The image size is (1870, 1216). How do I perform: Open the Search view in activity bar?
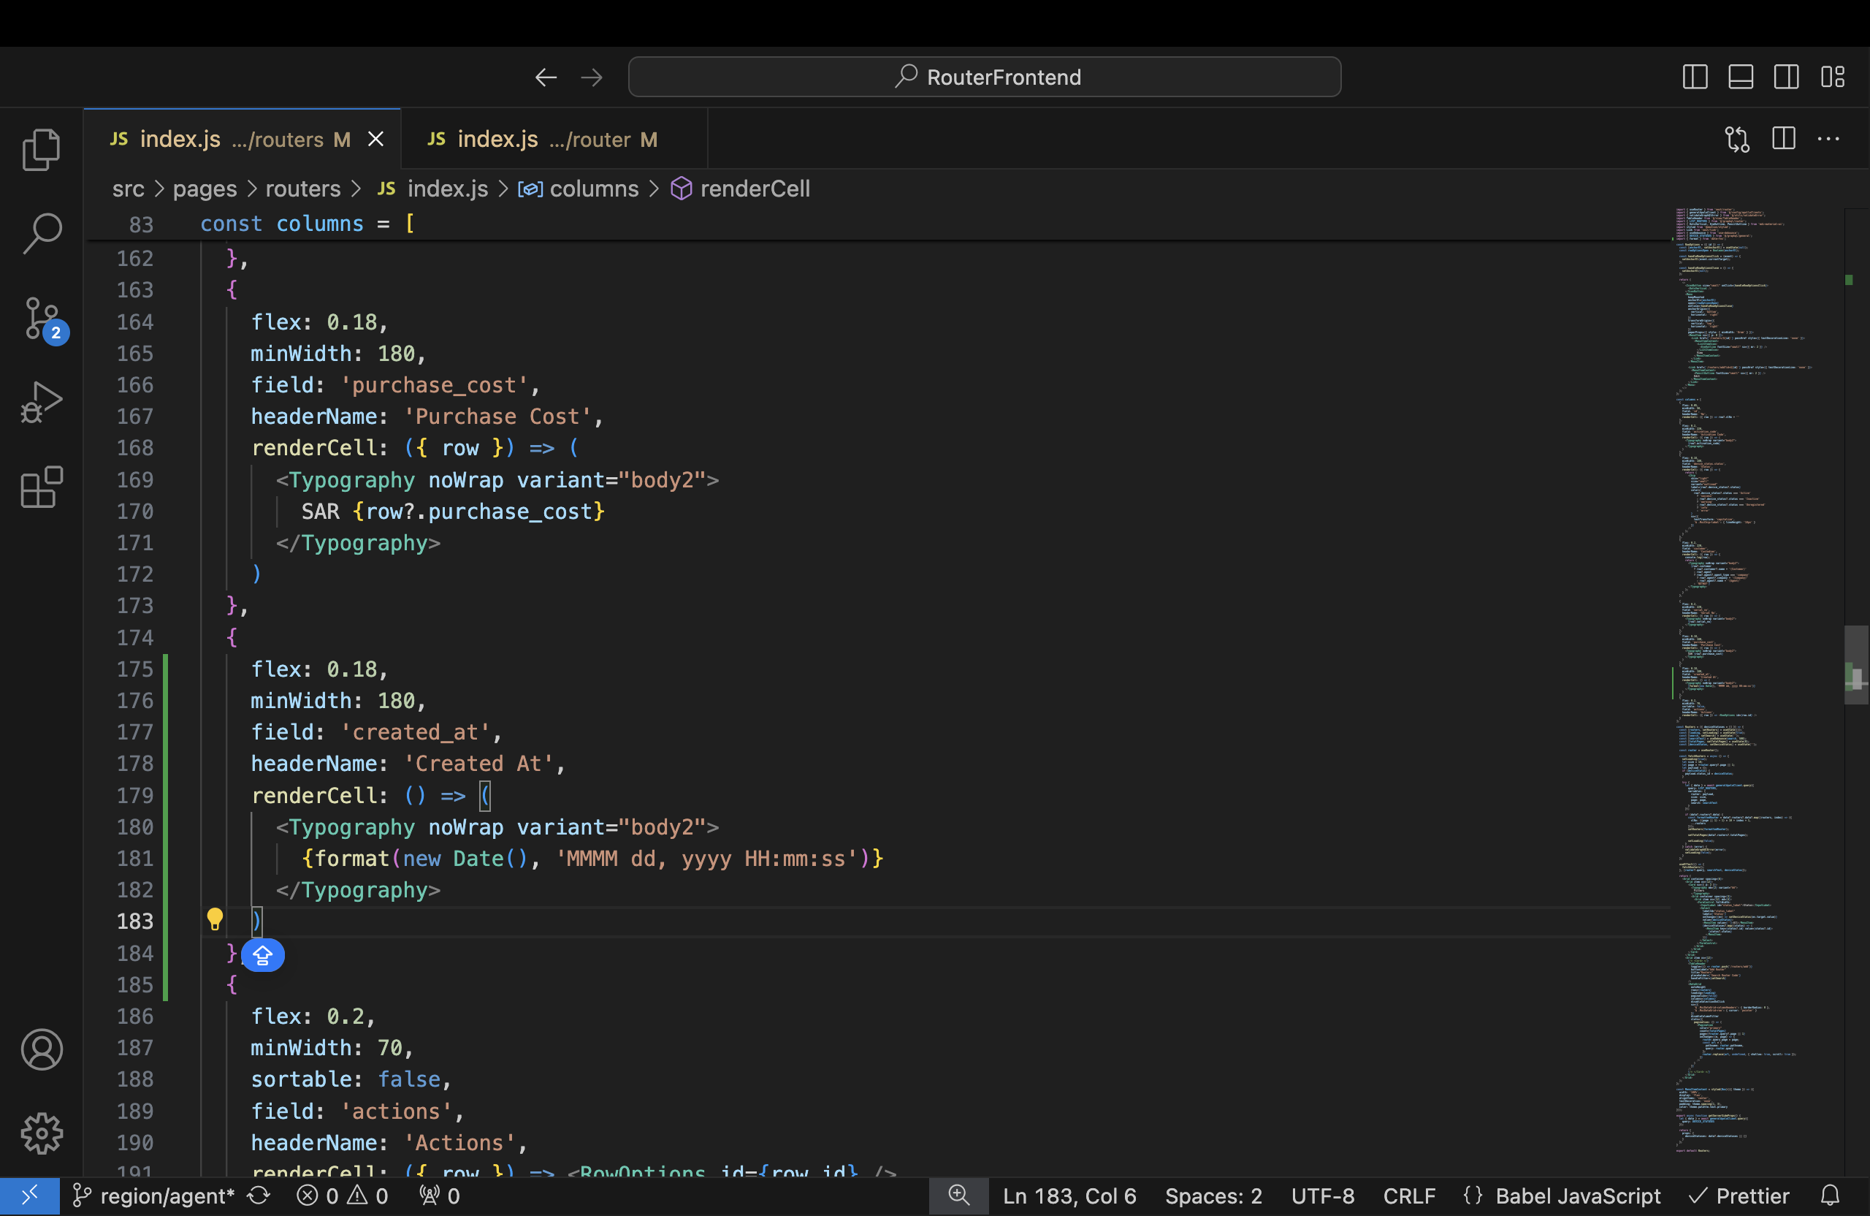coord(42,233)
